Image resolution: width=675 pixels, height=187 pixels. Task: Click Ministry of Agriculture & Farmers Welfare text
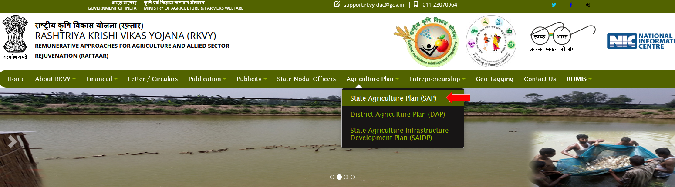pos(194,8)
